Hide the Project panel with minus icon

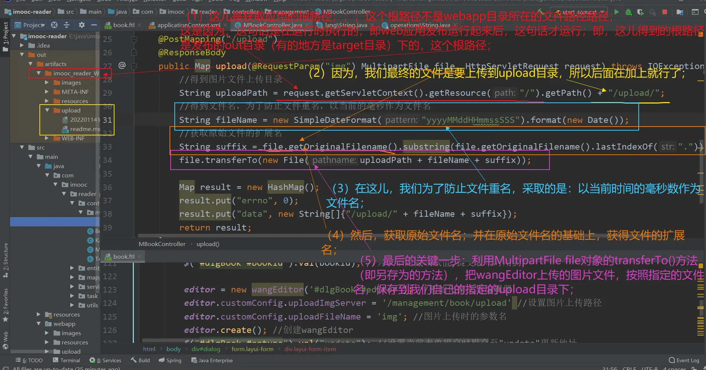pyautogui.click(x=94, y=25)
